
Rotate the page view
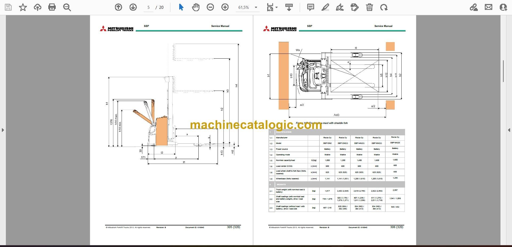coord(384,7)
